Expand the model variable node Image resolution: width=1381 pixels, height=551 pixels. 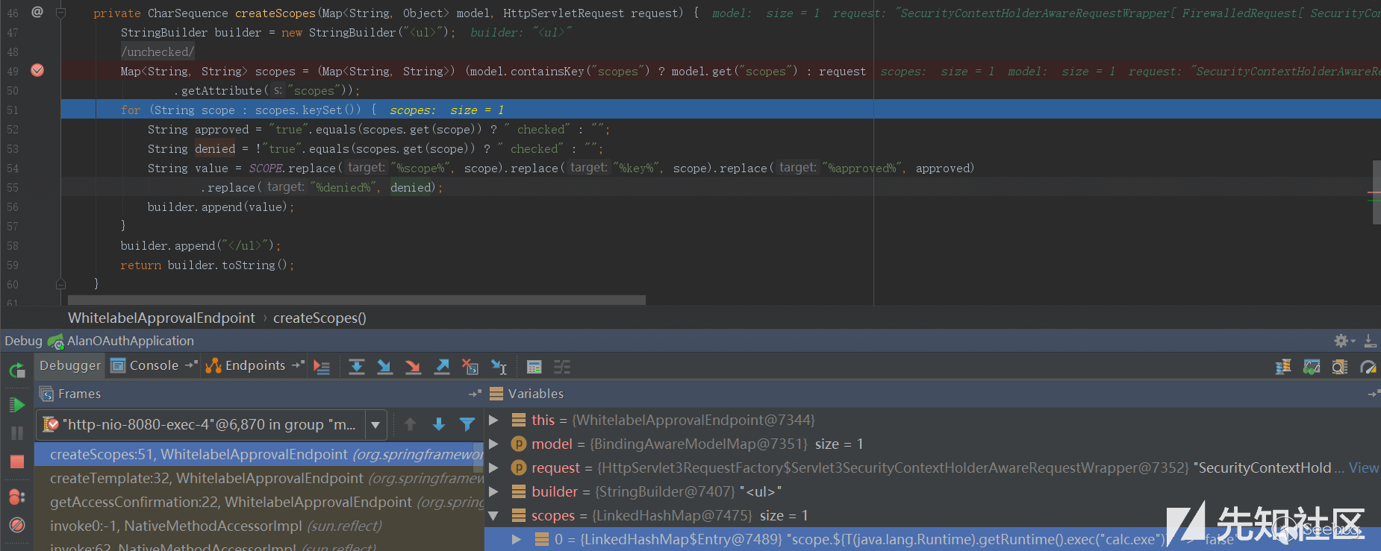click(x=493, y=444)
